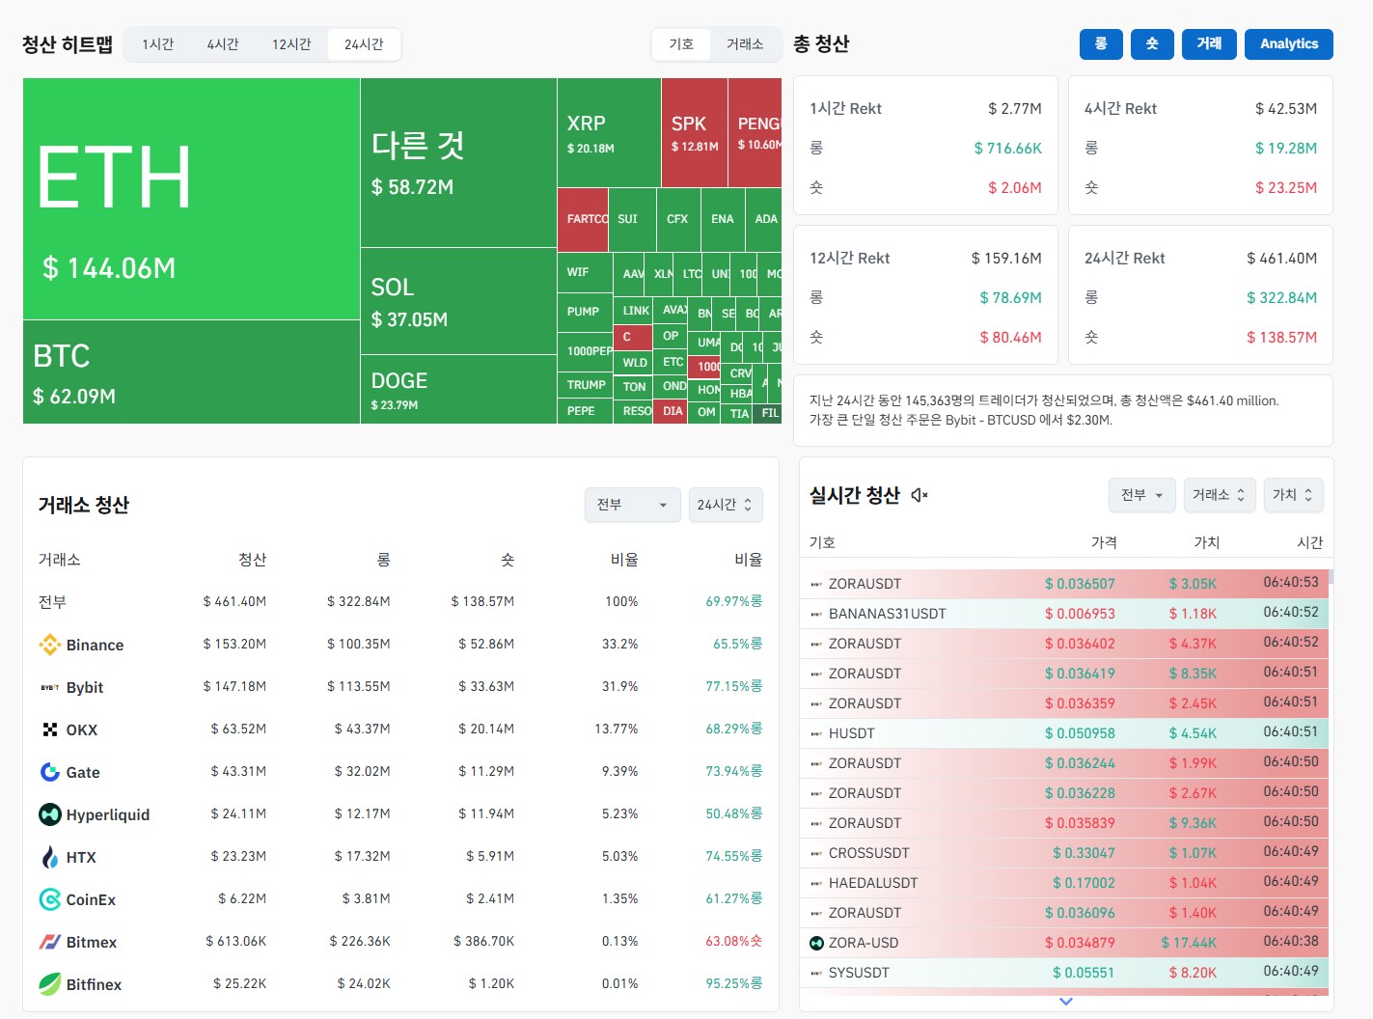Click Hyperliquid icon beside ZORA-USD row
Screen dimensions: 1373x1019
816,943
